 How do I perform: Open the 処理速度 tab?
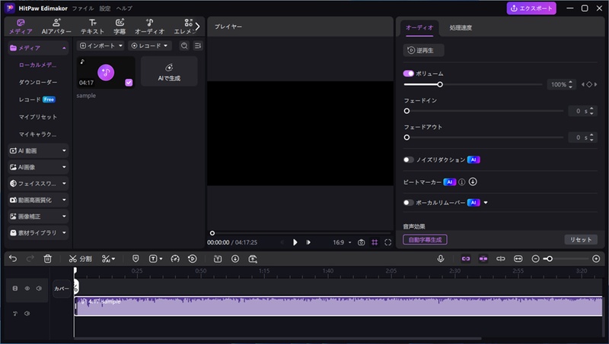point(461,27)
